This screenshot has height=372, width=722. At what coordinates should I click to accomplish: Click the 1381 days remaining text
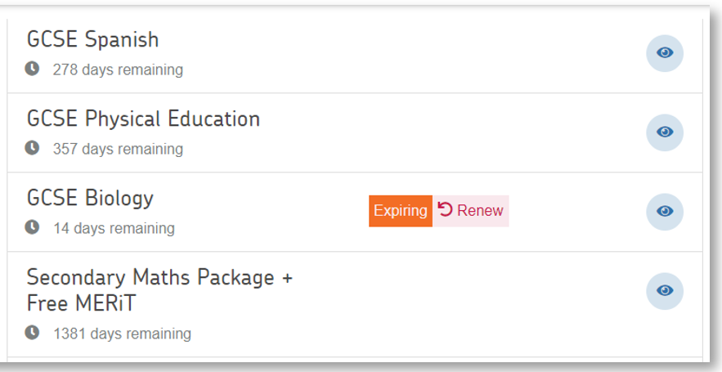tap(122, 334)
